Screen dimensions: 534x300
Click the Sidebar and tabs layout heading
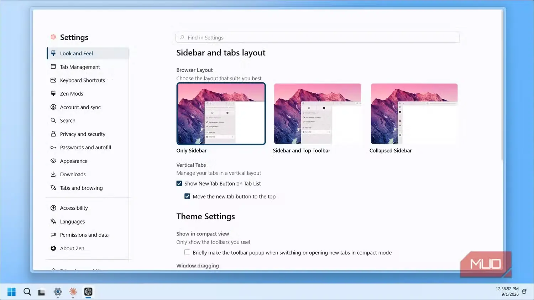[x=221, y=53]
